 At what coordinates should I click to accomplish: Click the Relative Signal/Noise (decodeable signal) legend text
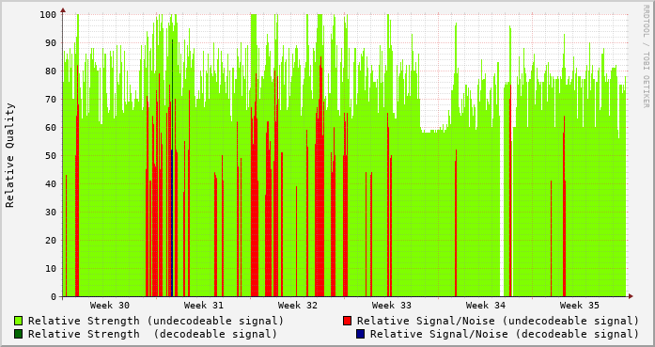505,334
